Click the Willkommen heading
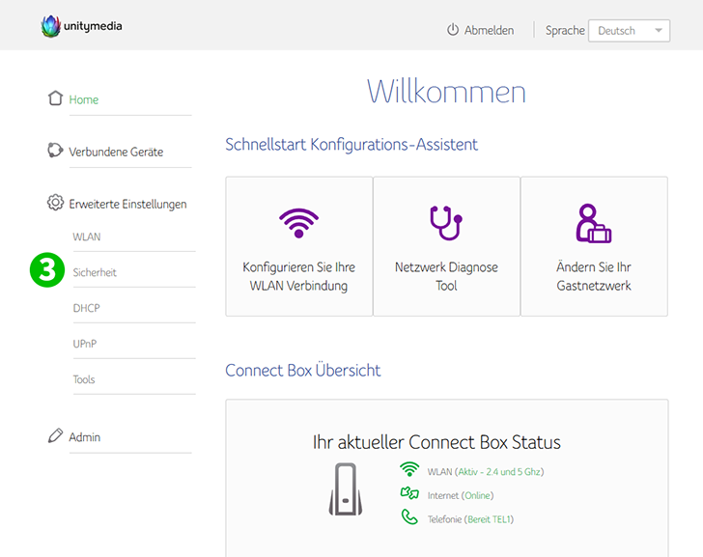Viewport: 703px width, 557px height. pyautogui.click(x=446, y=92)
